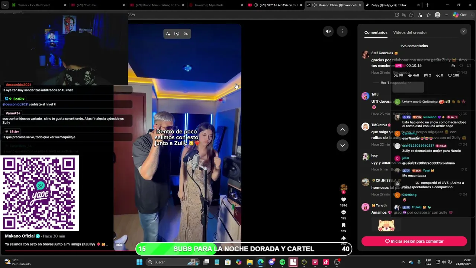Viewport: 476px width, 268px height.
Task: Open the video's three-dot options menu
Action: coord(342,32)
